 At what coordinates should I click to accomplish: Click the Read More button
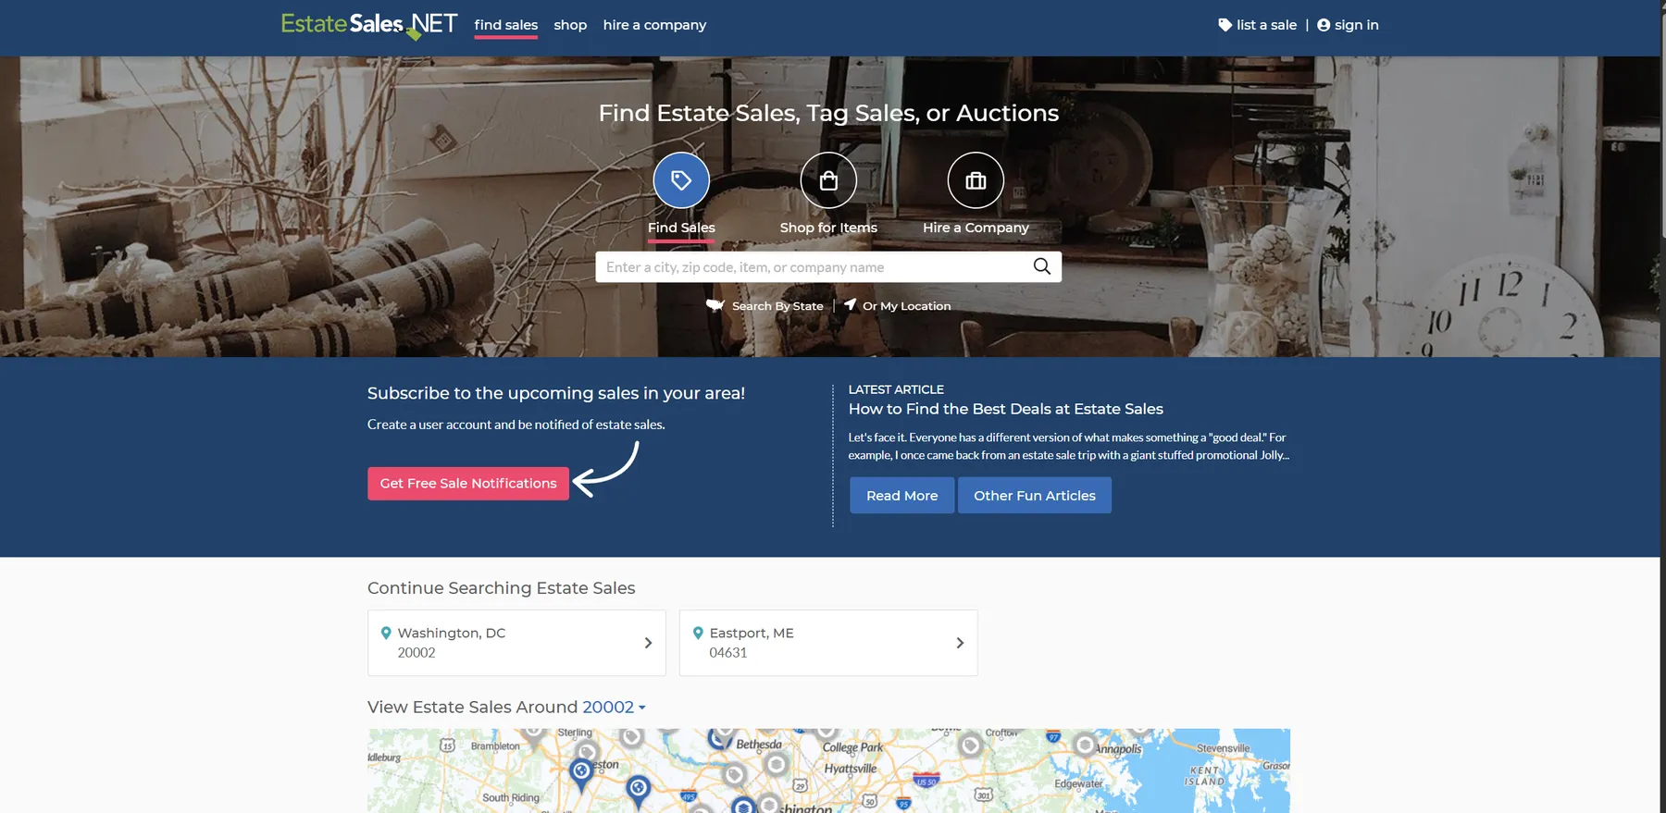point(901,496)
